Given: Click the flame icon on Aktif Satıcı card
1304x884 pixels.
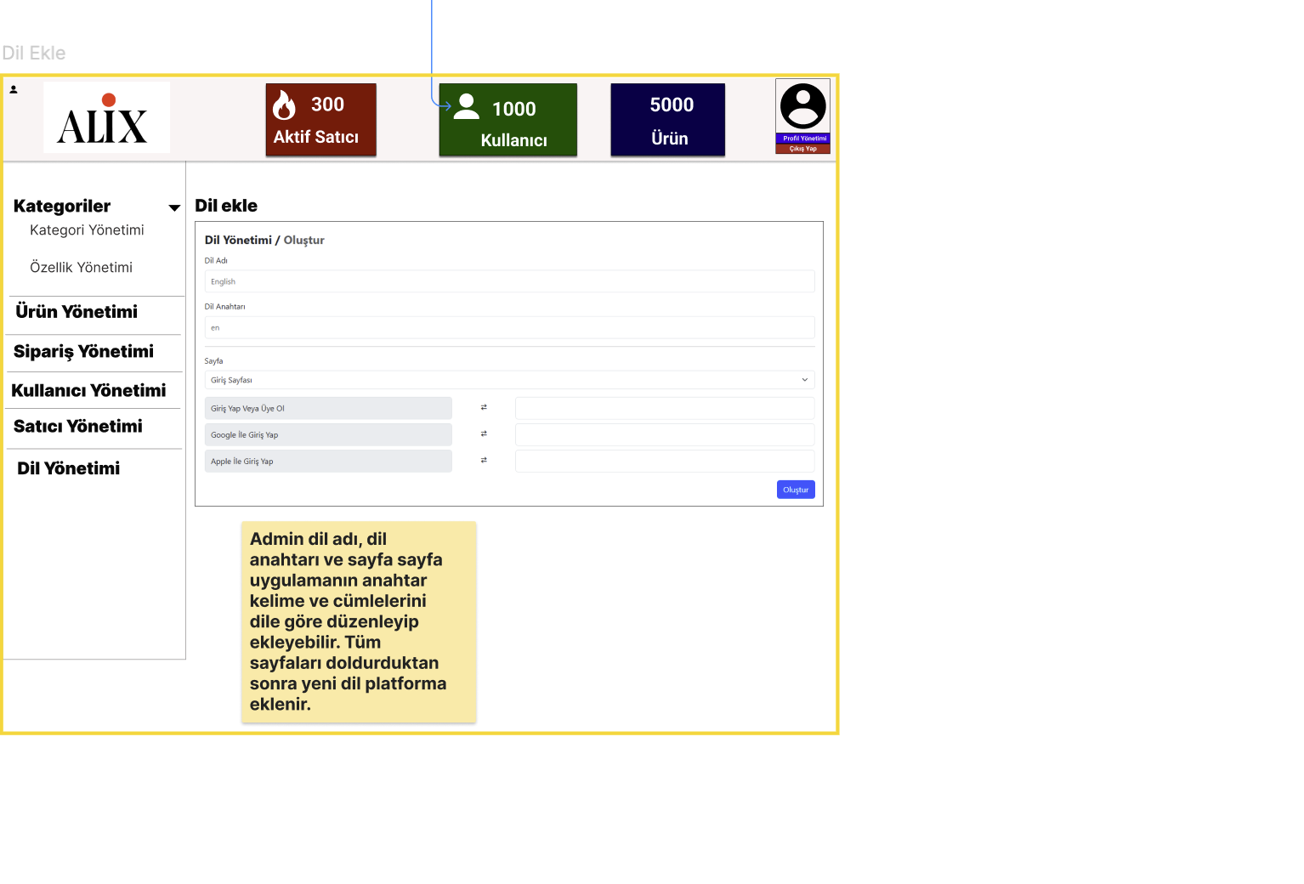Looking at the screenshot, I should point(284,105).
